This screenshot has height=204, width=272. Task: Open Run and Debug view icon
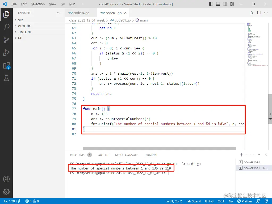pos(6,53)
